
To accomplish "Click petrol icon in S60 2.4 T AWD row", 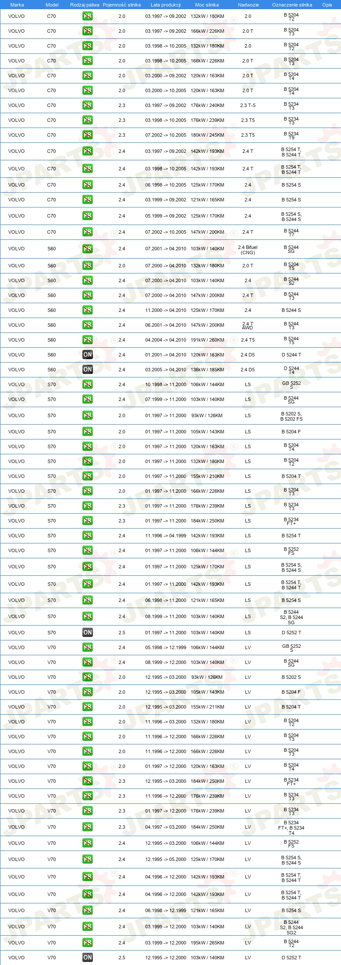I will pyautogui.click(x=87, y=325).
